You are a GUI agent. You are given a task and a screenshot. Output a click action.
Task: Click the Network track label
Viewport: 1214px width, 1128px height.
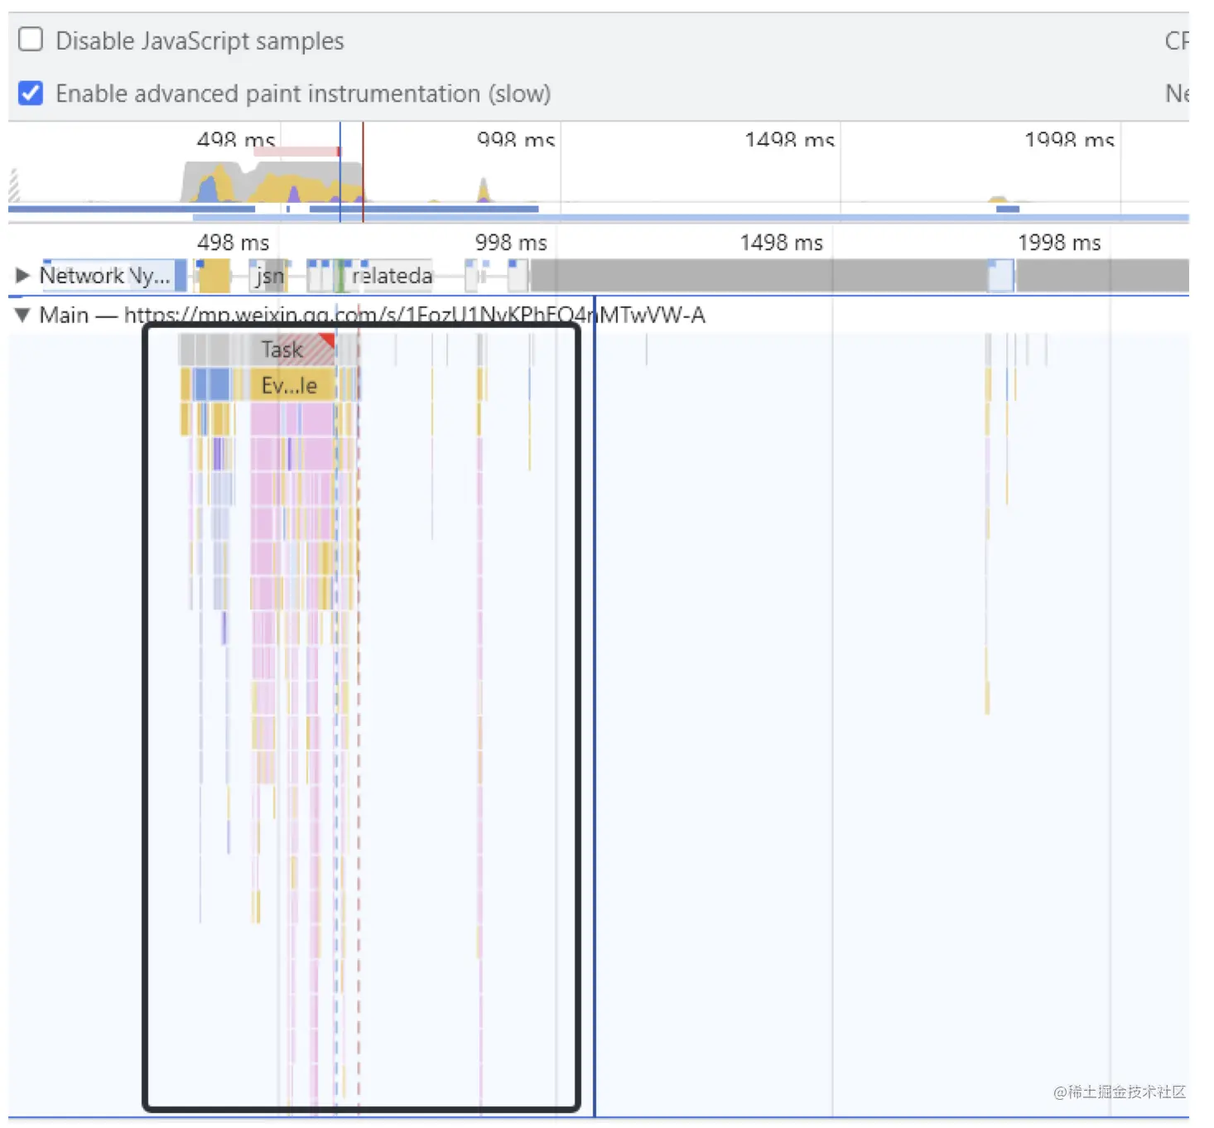(81, 275)
